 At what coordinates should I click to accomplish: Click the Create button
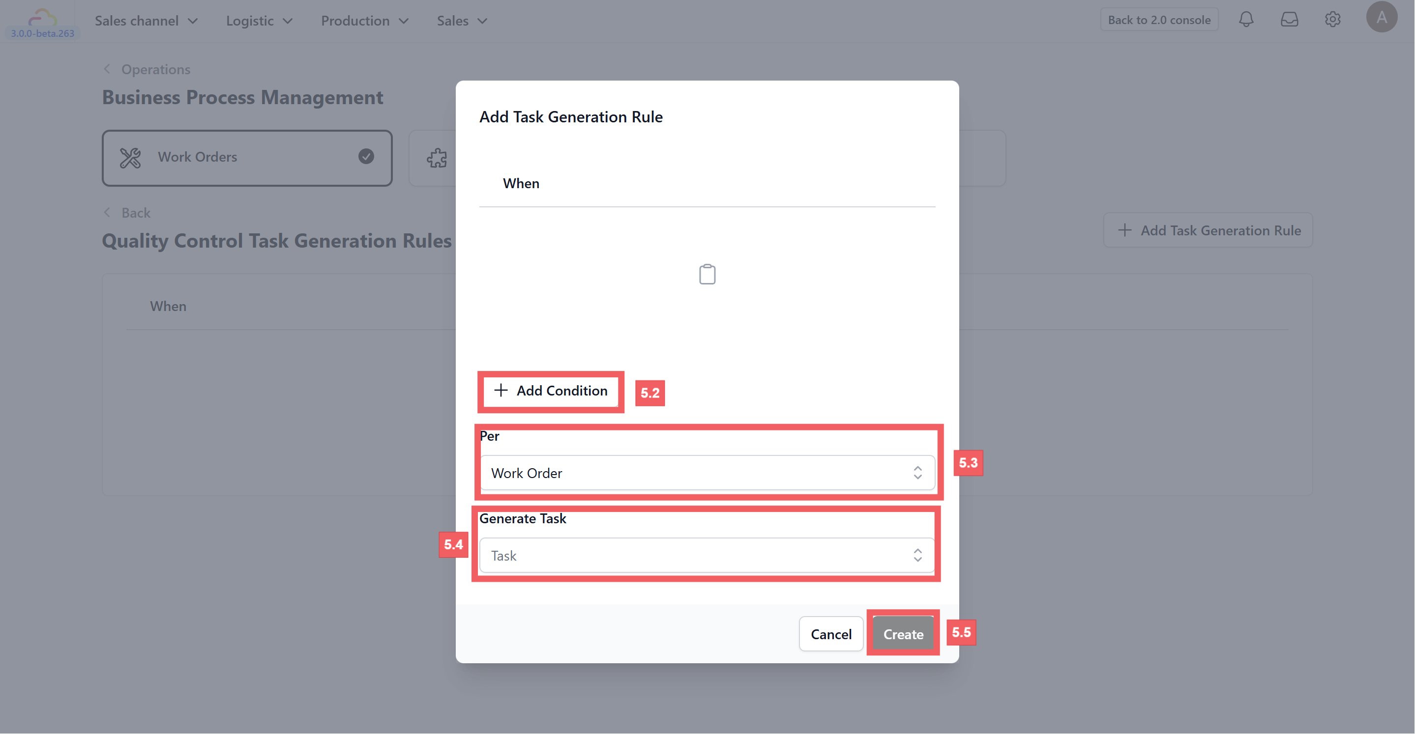[903, 634]
